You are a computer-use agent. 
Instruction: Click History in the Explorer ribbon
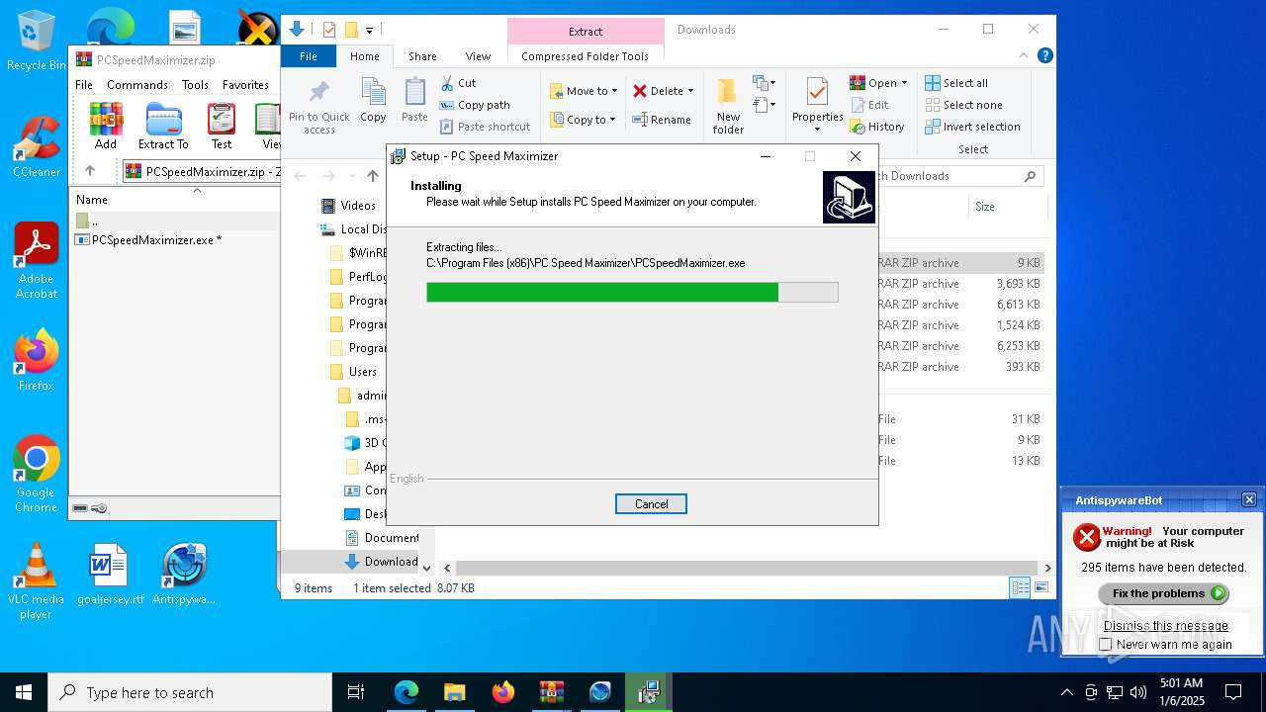pos(877,127)
